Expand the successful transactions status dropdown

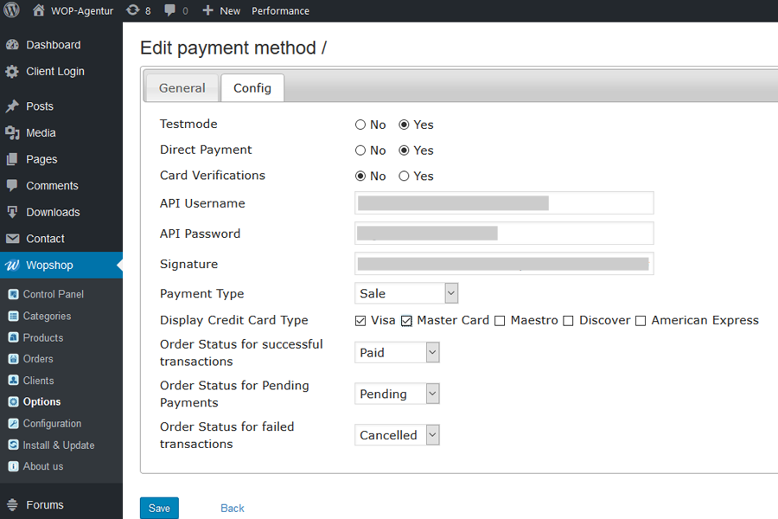(397, 352)
